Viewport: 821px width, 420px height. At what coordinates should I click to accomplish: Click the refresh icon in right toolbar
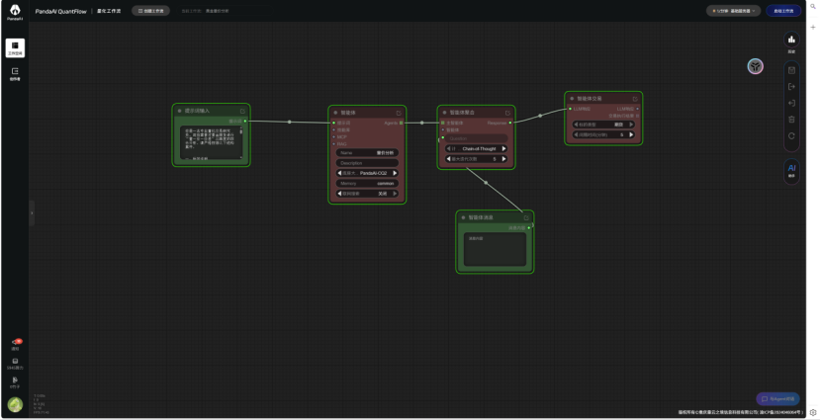[791, 135]
